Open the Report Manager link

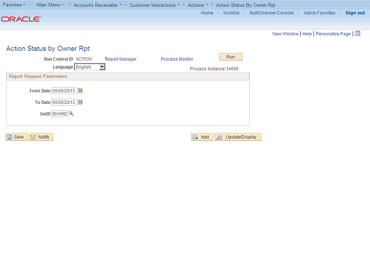(121, 59)
